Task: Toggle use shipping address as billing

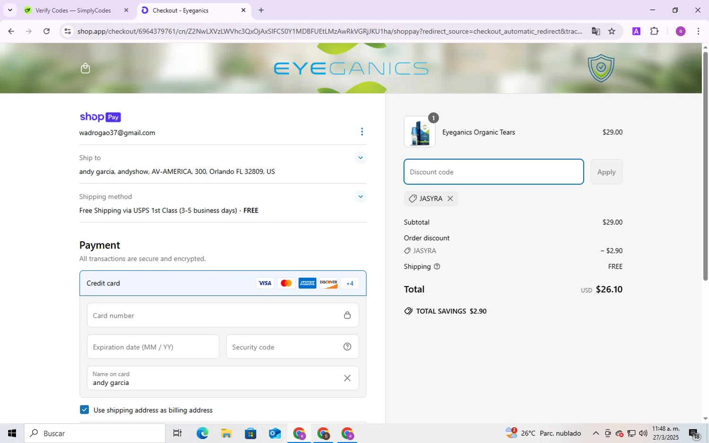Action: point(84,410)
